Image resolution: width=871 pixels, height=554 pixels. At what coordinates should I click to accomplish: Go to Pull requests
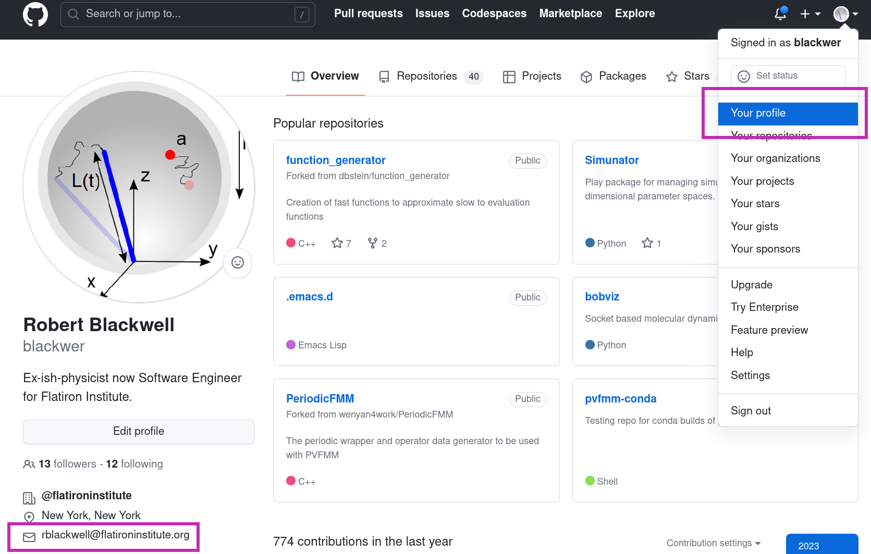[369, 14]
